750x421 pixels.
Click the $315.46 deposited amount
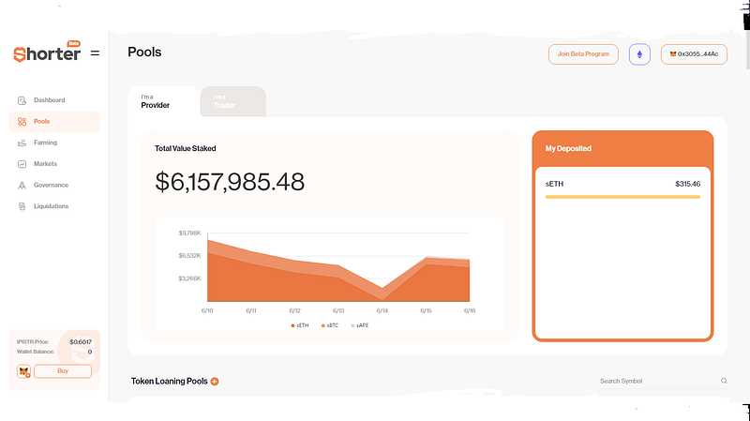tap(688, 184)
